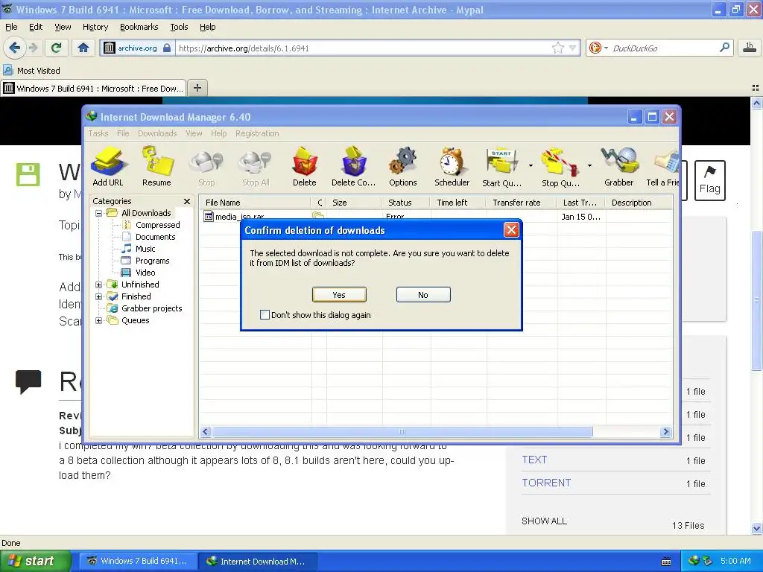Click the IDM horizontal scrollbar thumb
Image resolution: width=763 pixels, height=572 pixels.
[402, 431]
